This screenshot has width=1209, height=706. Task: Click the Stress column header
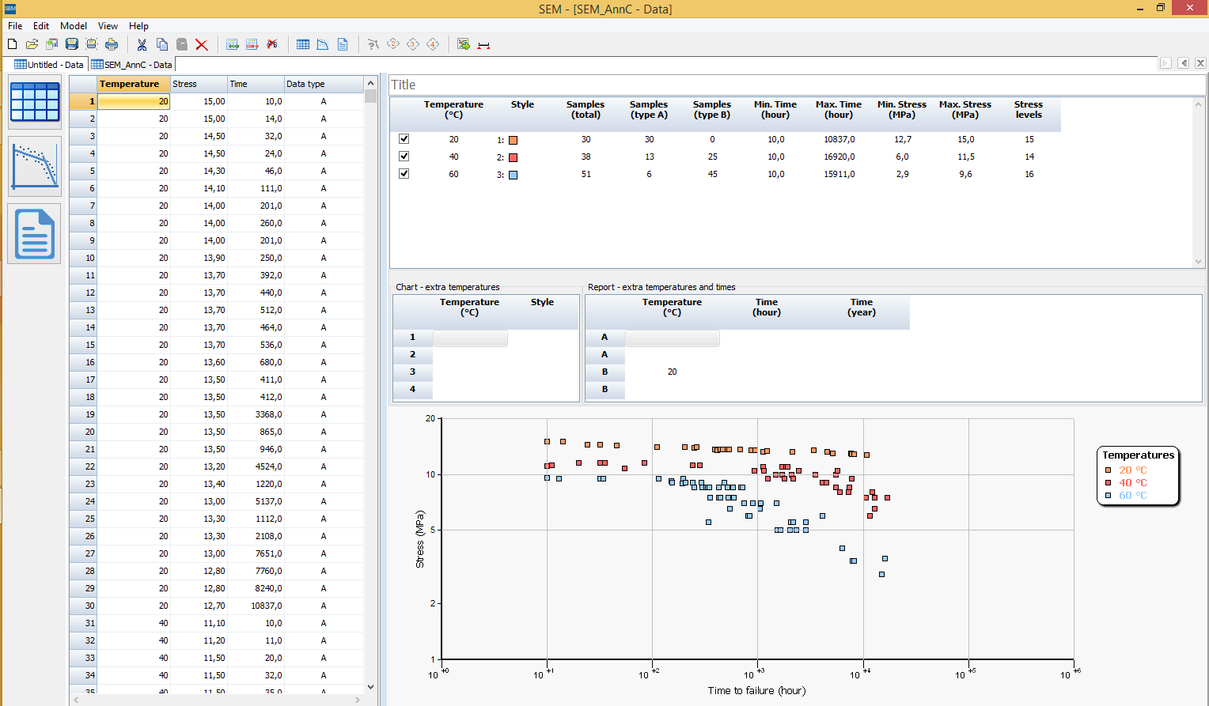pos(199,84)
